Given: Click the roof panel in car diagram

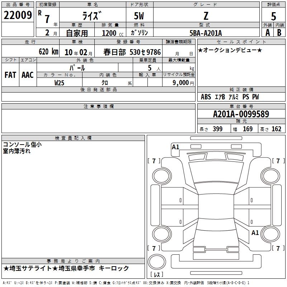Looking at the screenshot, I should pyautogui.click(x=216, y=207).
